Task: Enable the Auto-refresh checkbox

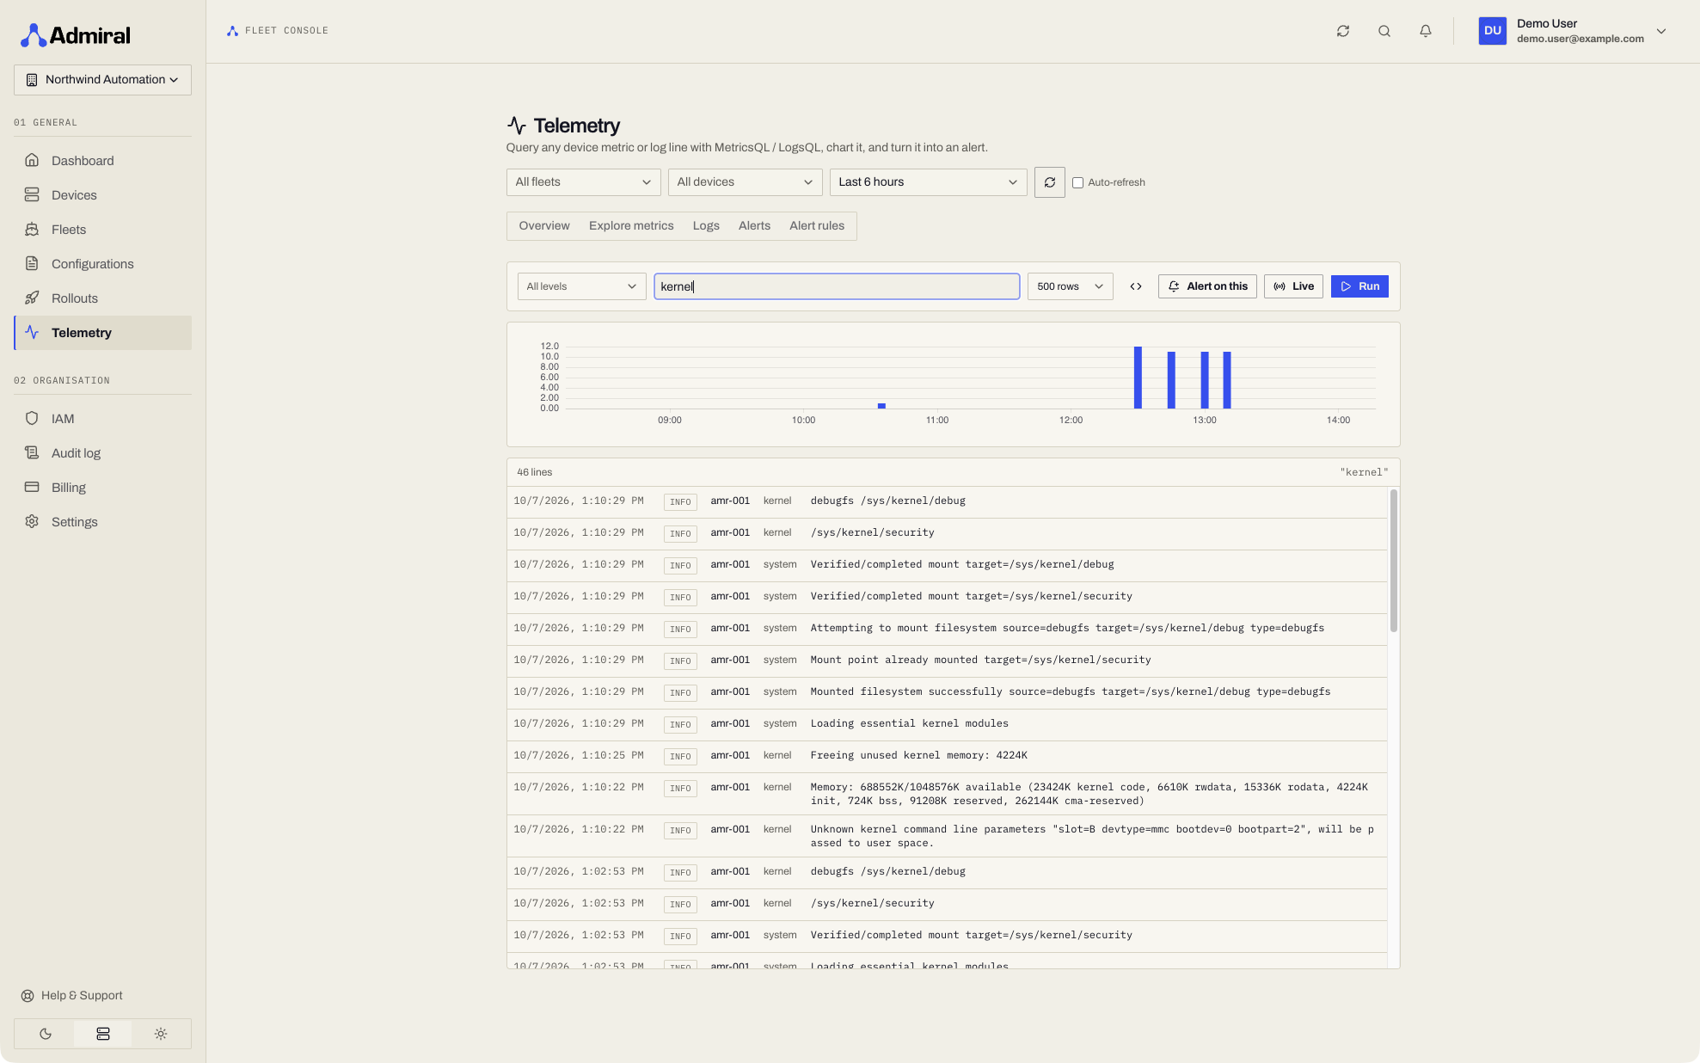Action: [1077, 182]
